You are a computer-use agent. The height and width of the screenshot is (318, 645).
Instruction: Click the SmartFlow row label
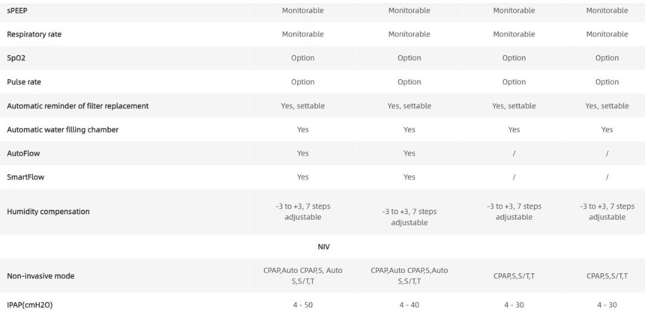point(26,177)
